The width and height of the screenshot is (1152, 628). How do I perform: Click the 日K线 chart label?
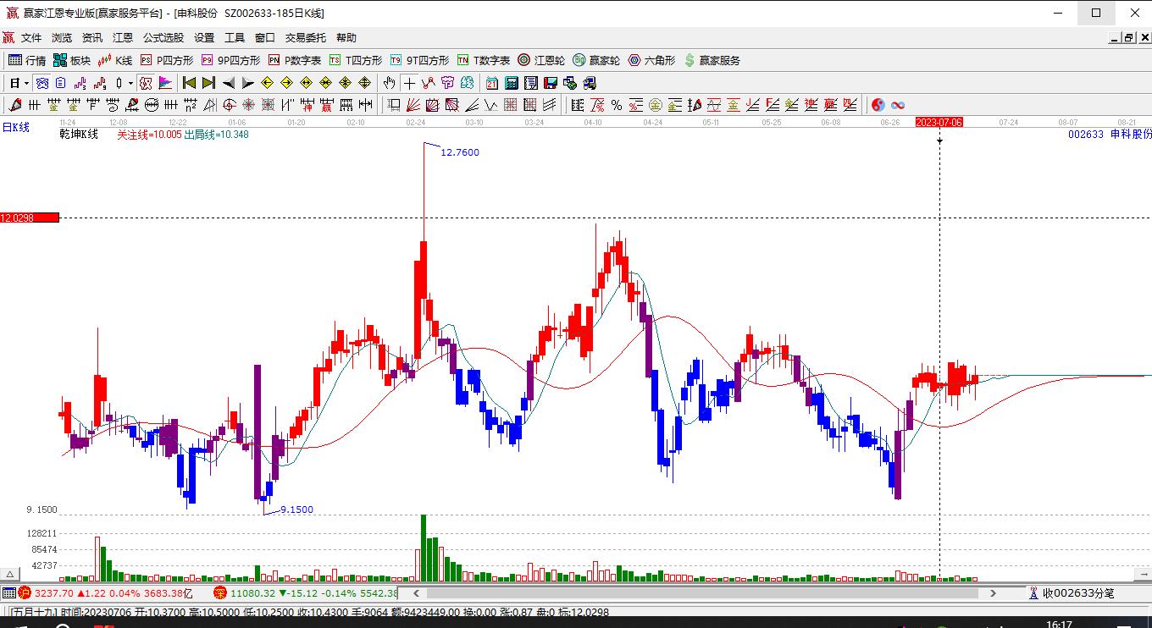[x=15, y=128]
